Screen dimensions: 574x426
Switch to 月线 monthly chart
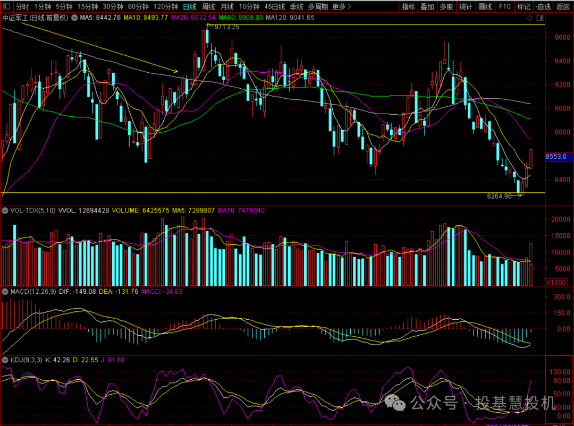tap(227, 6)
